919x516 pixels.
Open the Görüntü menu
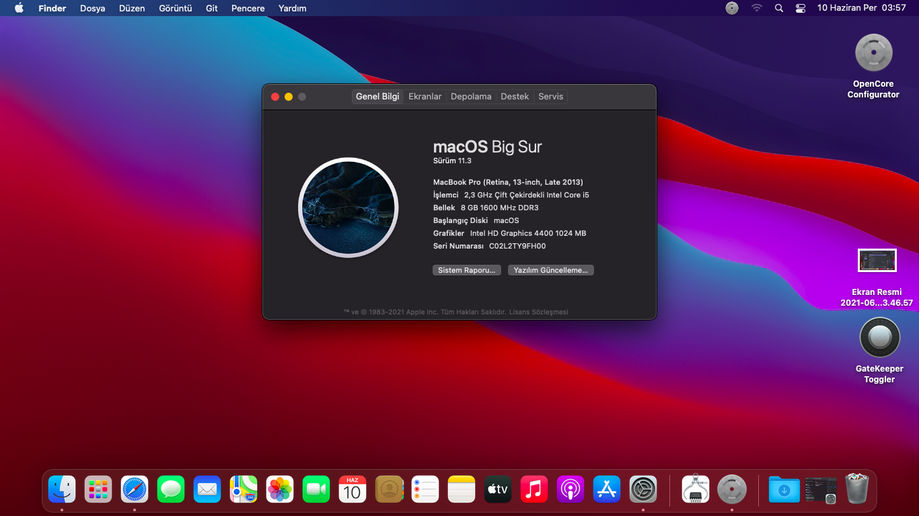(176, 8)
